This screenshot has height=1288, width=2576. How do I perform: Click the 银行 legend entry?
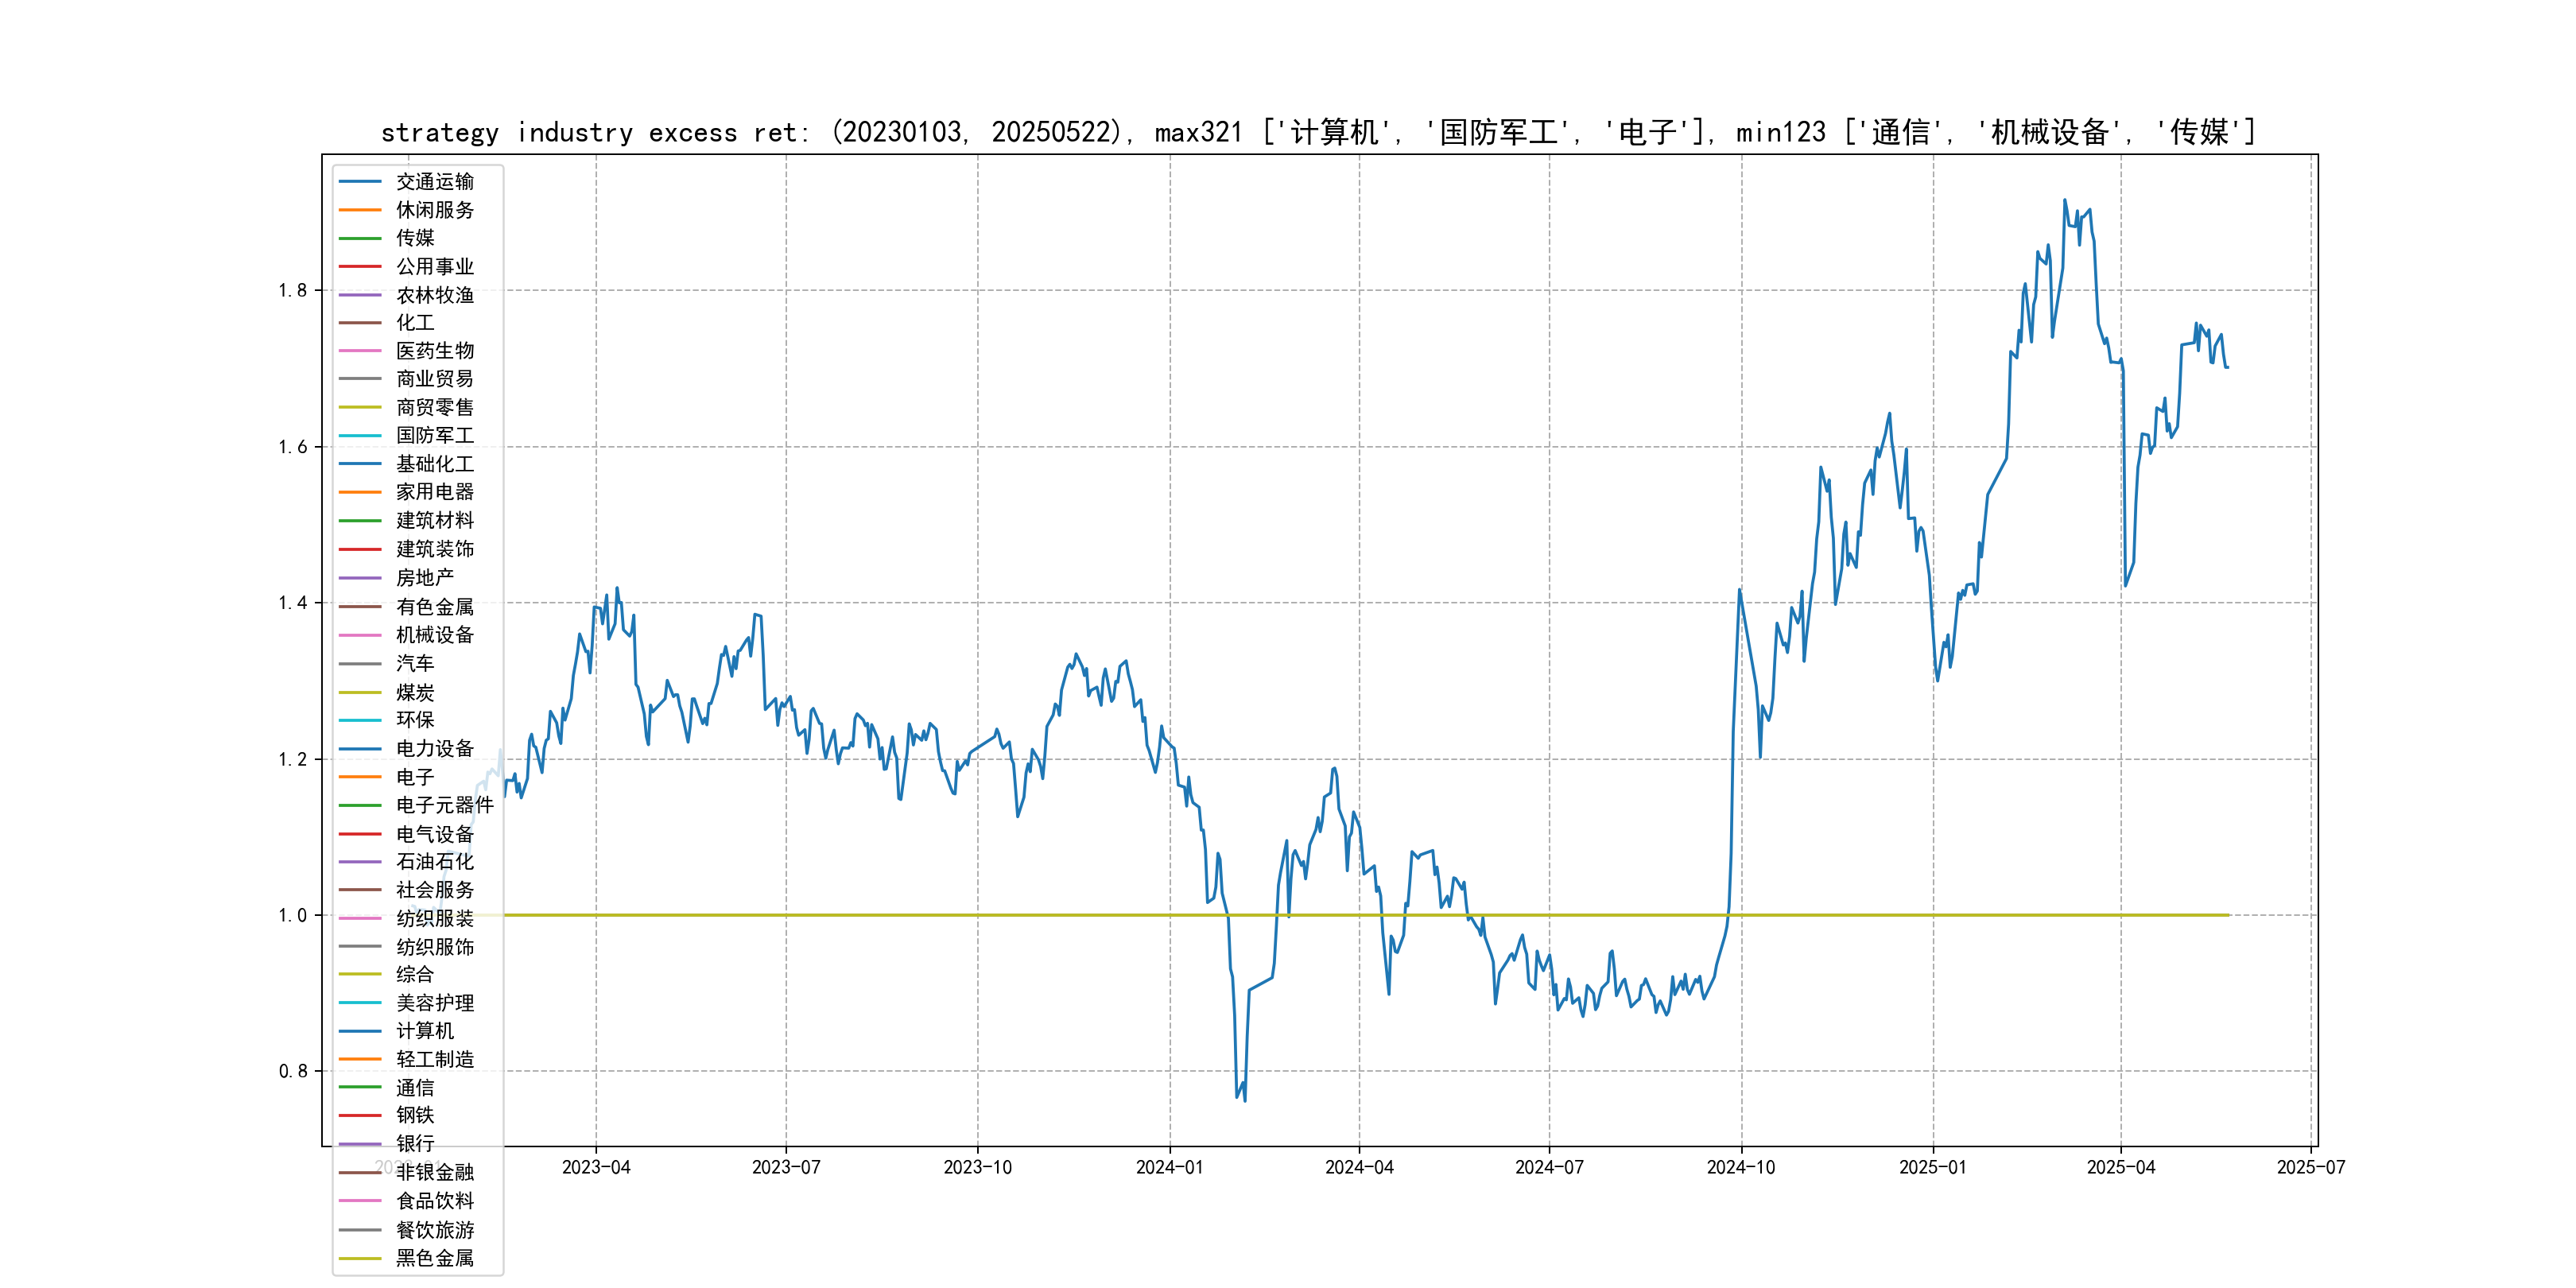414,1143
